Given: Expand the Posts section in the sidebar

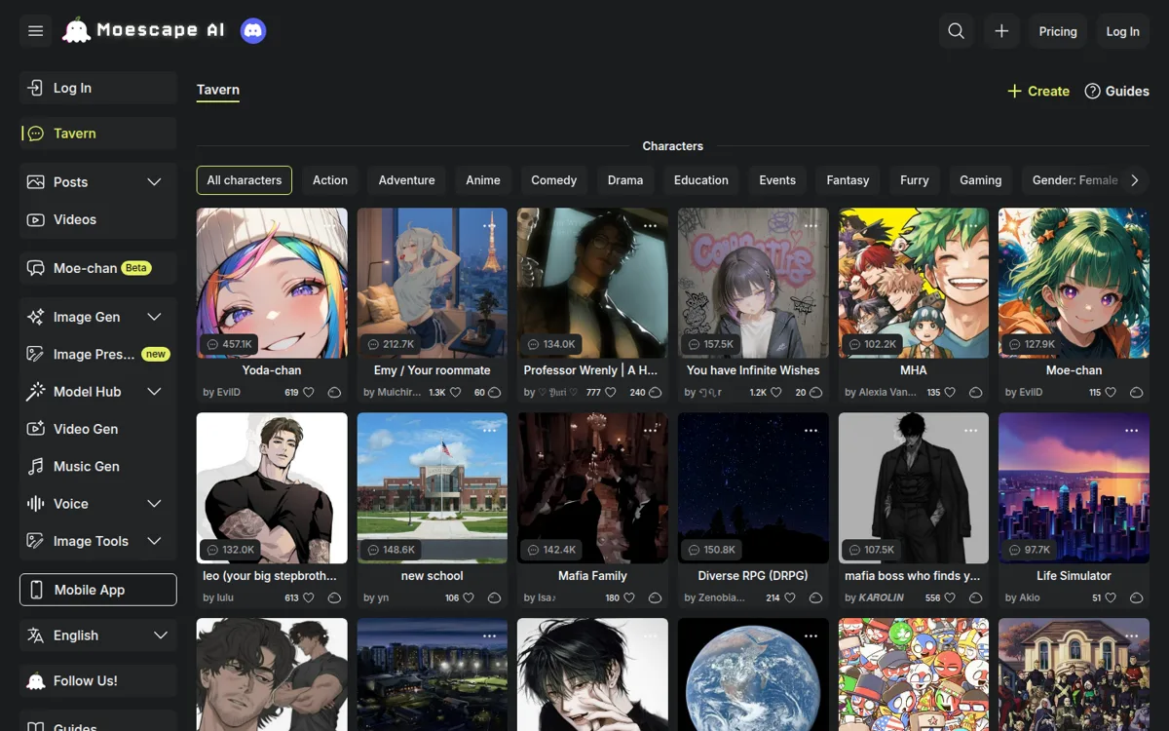Looking at the screenshot, I should tap(154, 182).
